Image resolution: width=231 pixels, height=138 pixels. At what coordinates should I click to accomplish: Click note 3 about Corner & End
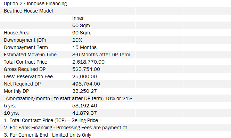point(48,135)
